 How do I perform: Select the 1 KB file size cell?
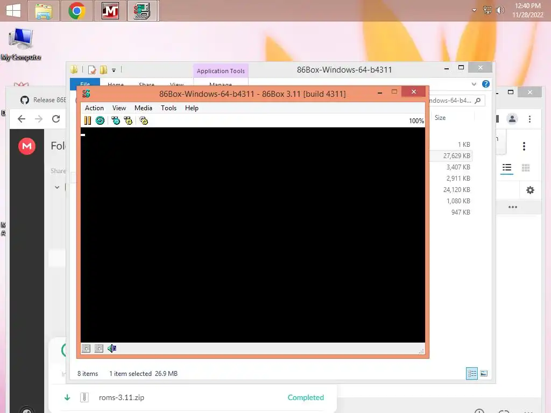(x=464, y=145)
